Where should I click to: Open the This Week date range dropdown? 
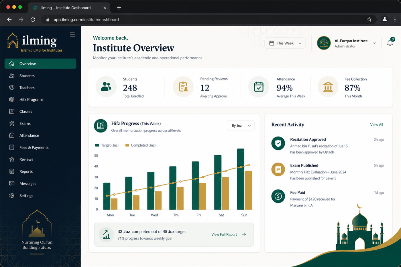(x=285, y=43)
